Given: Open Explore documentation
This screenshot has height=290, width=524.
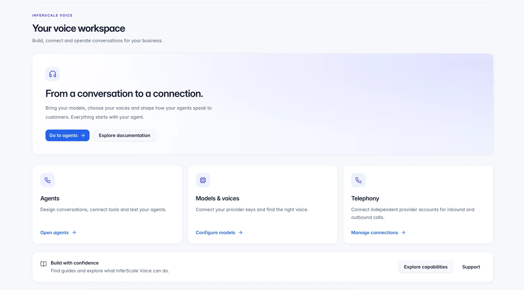Looking at the screenshot, I should [124, 135].
